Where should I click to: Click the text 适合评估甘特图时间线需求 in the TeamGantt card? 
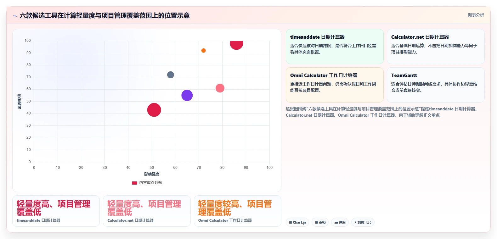416,84
